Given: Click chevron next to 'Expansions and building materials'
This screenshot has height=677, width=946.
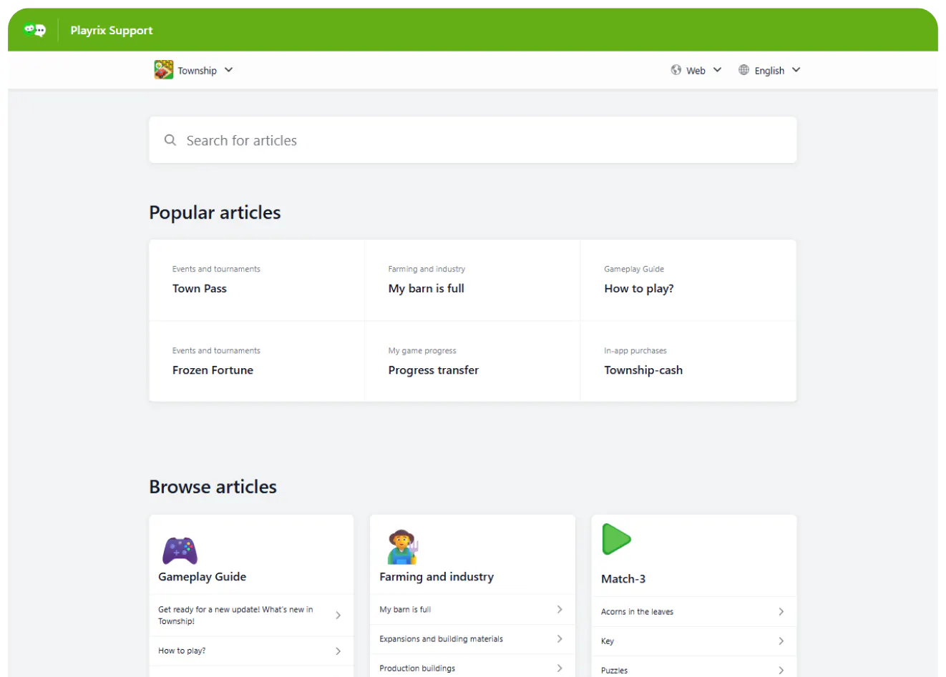Looking at the screenshot, I should pos(560,639).
